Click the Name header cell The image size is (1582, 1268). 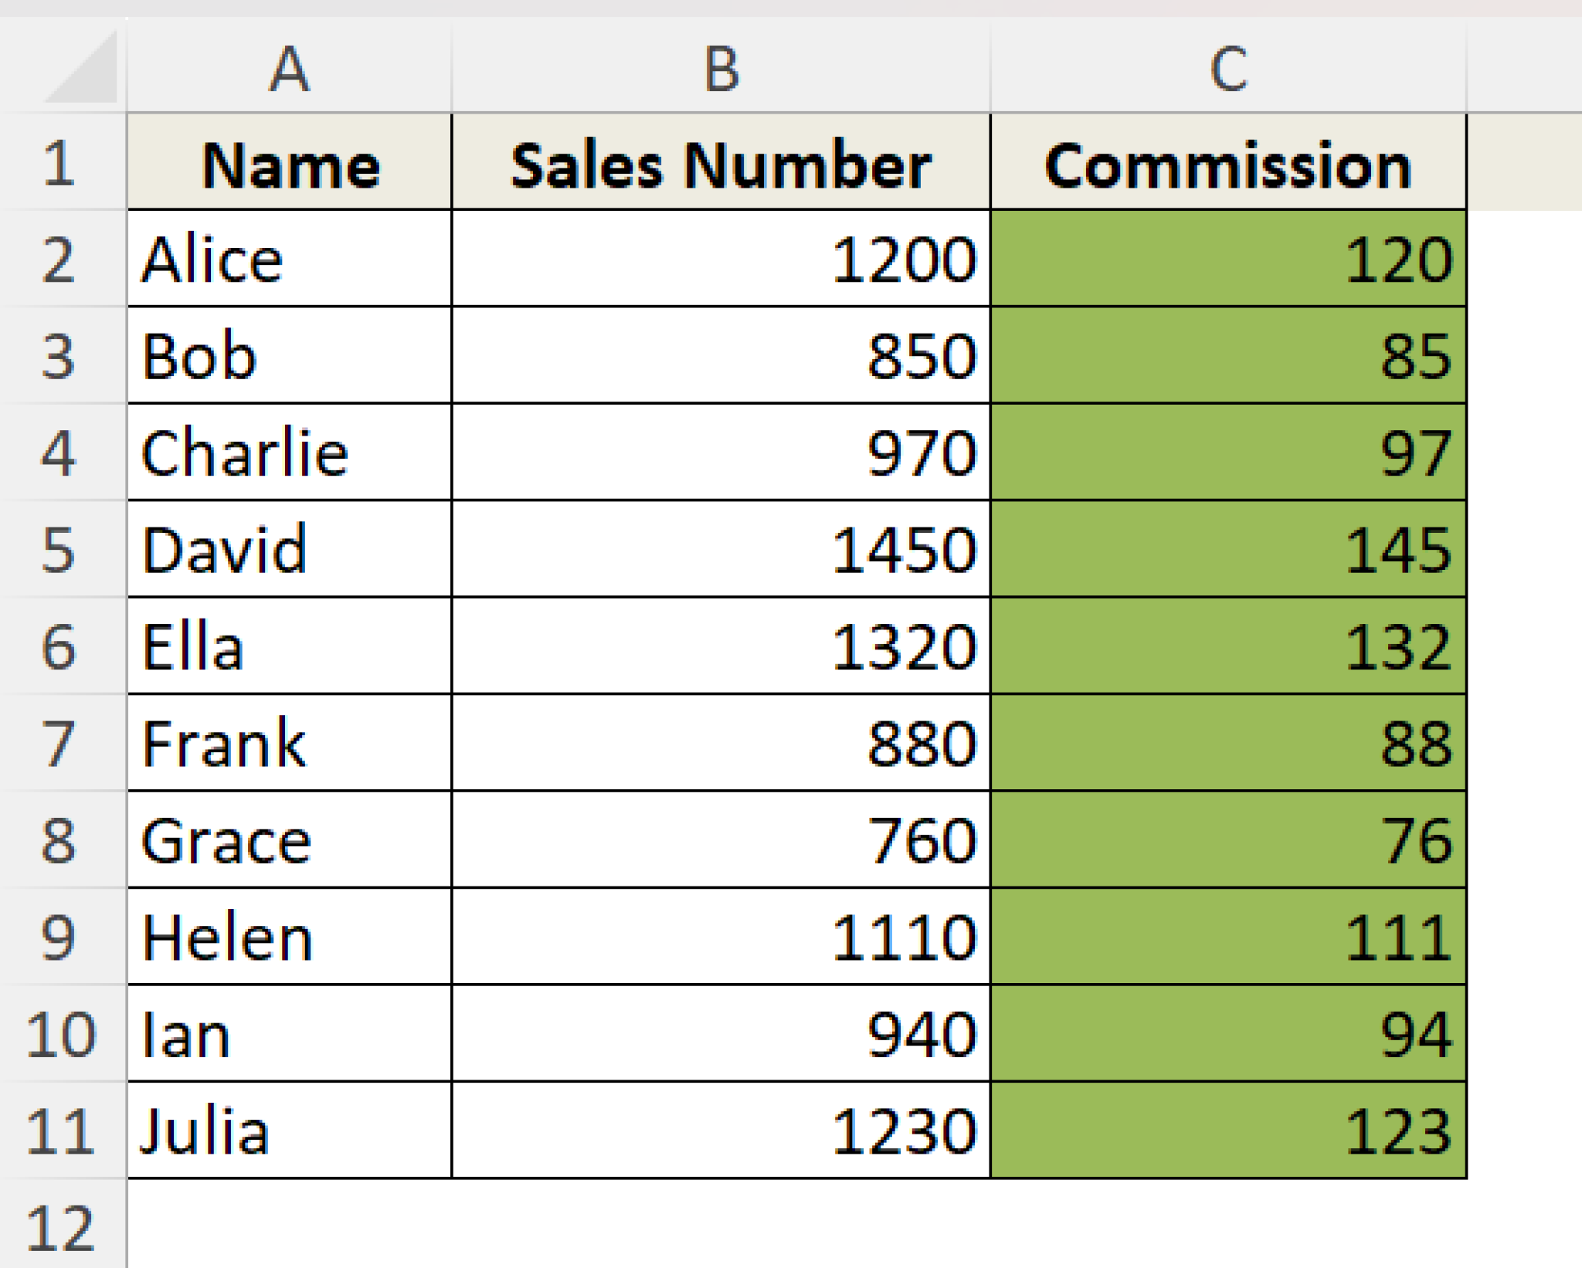[x=290, y=164]
